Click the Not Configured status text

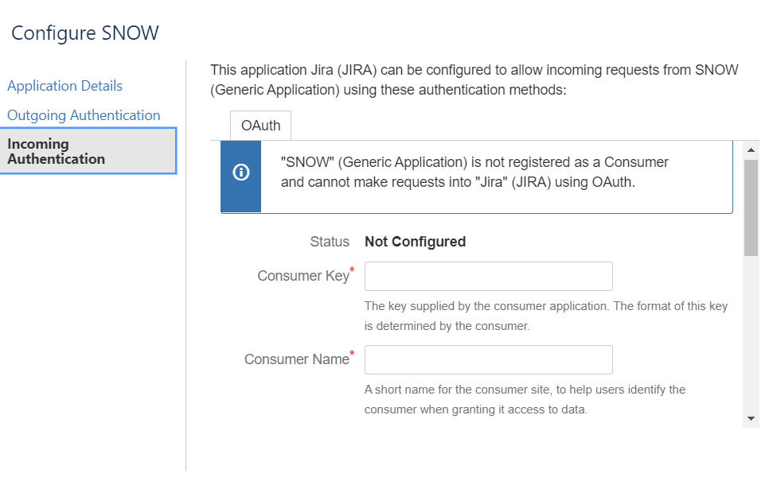(x=415, y=242)
